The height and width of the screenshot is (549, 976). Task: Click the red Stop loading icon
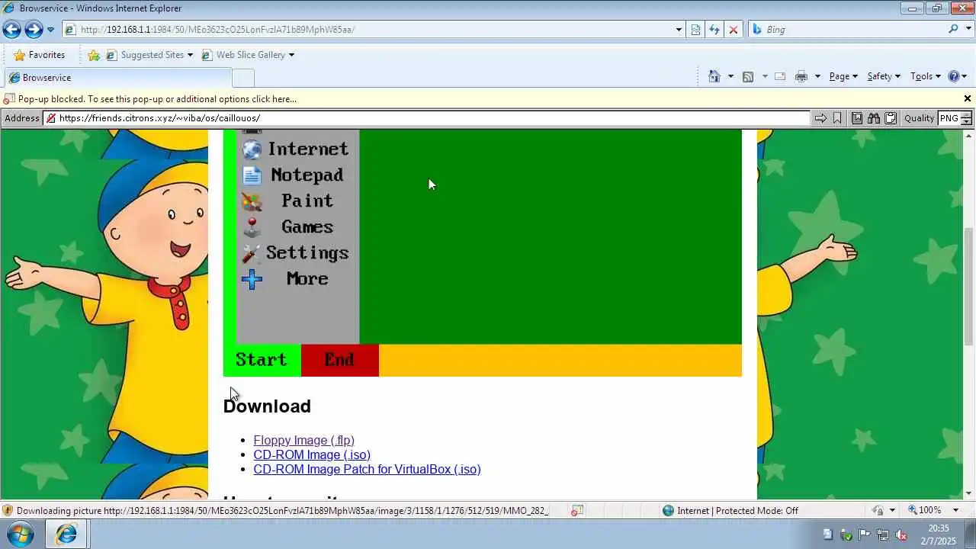click(x=734, y=30)
